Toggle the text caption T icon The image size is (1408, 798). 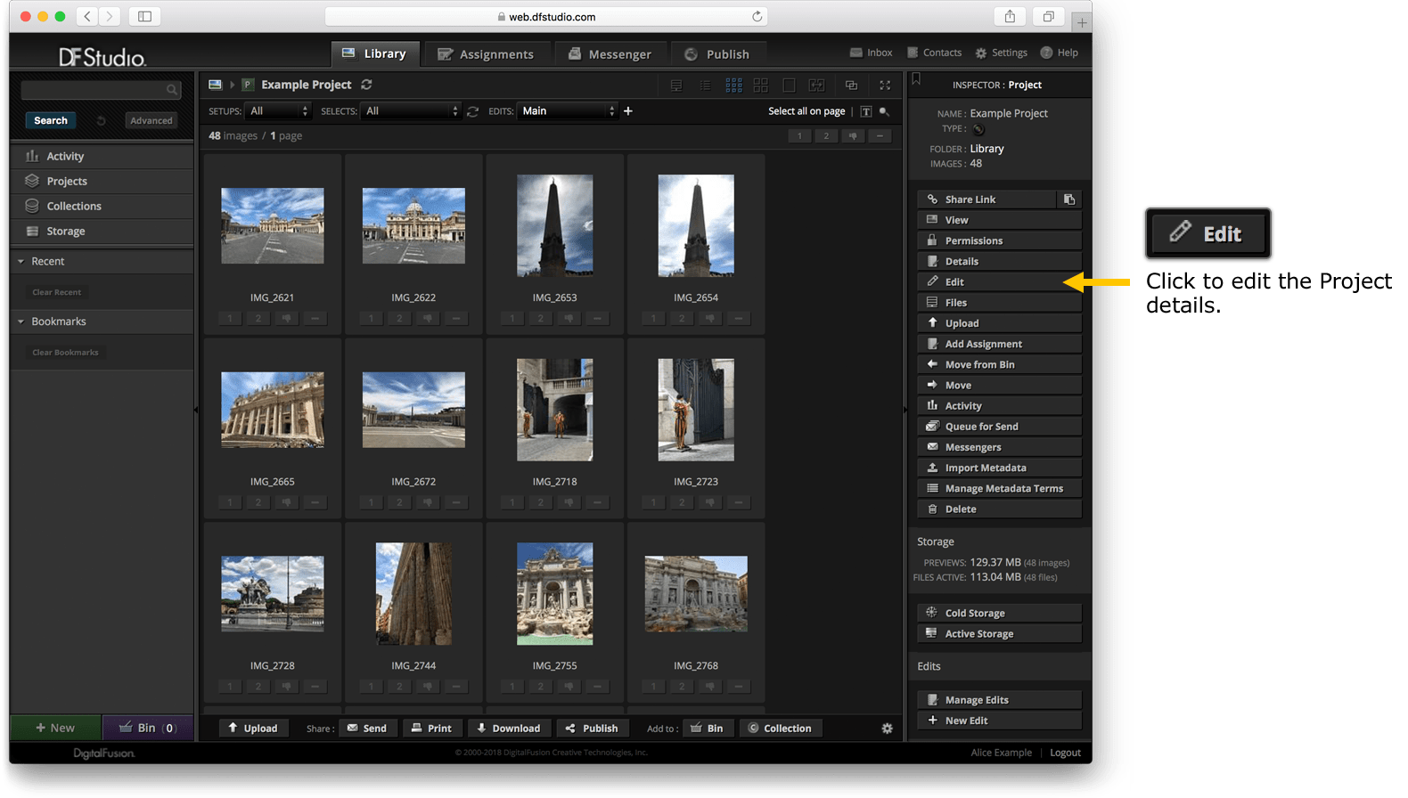point(866,111)
